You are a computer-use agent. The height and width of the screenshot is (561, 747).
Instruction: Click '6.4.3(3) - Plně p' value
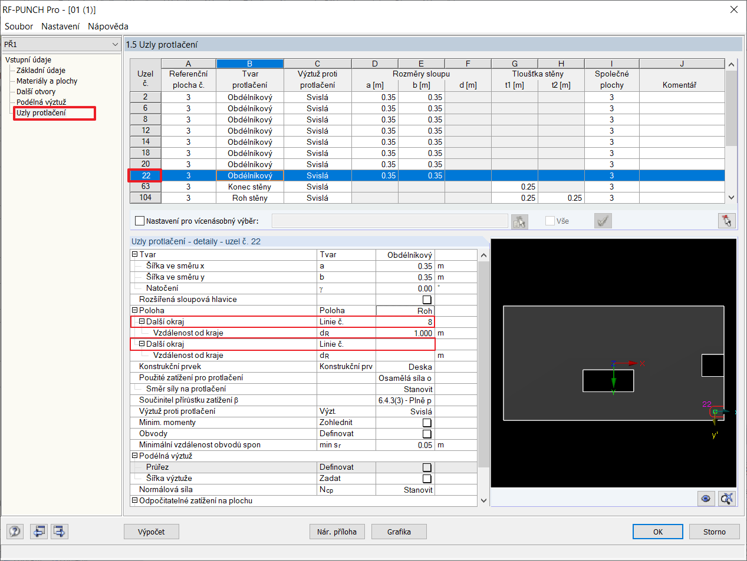pyautogui.click(x=405, y=400)
